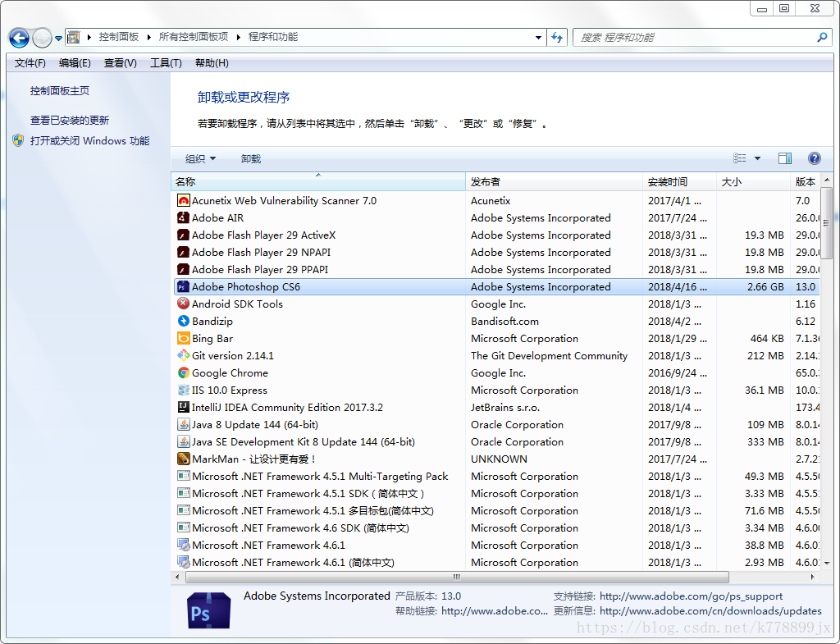Select the Microsoft .NET Framework 4.6.1 row
The width and height of the screenshot is (840, 644).
(x=495, y=546)
